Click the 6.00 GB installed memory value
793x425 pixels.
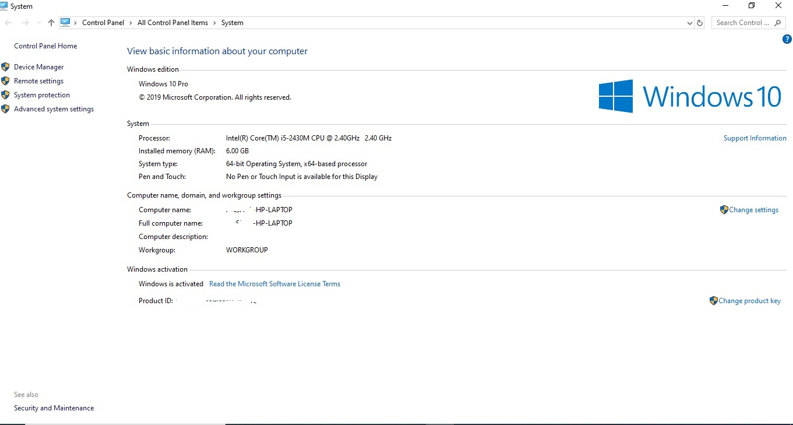[237, 151]
